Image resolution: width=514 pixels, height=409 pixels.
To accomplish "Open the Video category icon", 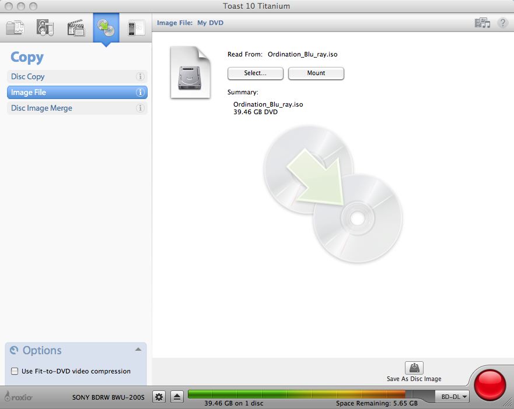I will click(x=76, y=27).
